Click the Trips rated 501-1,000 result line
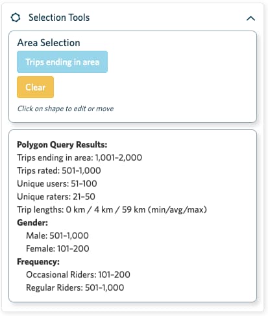The height and width of the screenshot is (316, 268). tap(59, 170)
